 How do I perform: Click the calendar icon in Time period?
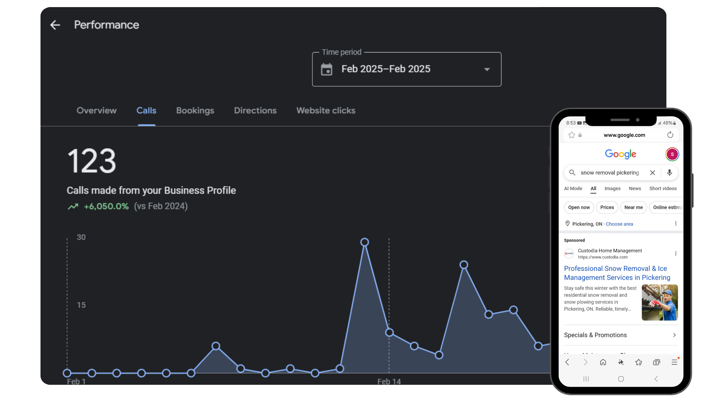tap(327, 69)
